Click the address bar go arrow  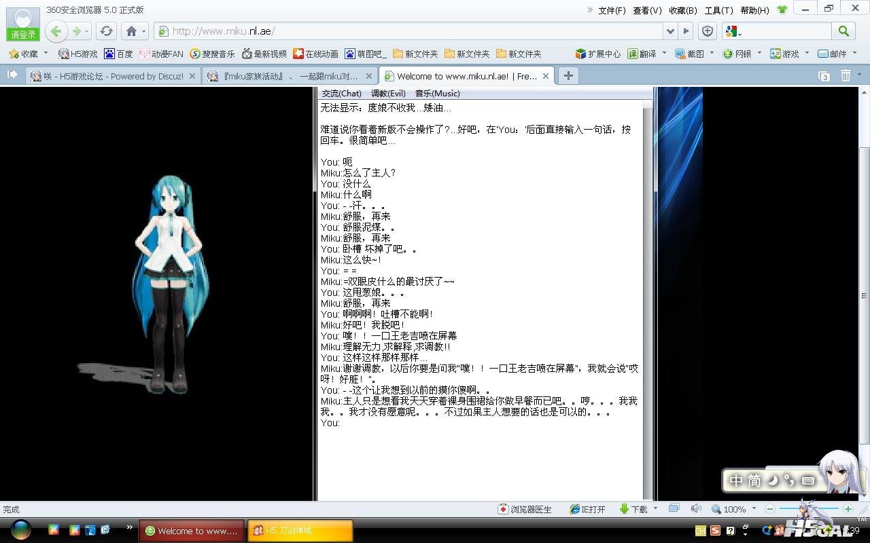click(686, 31)
